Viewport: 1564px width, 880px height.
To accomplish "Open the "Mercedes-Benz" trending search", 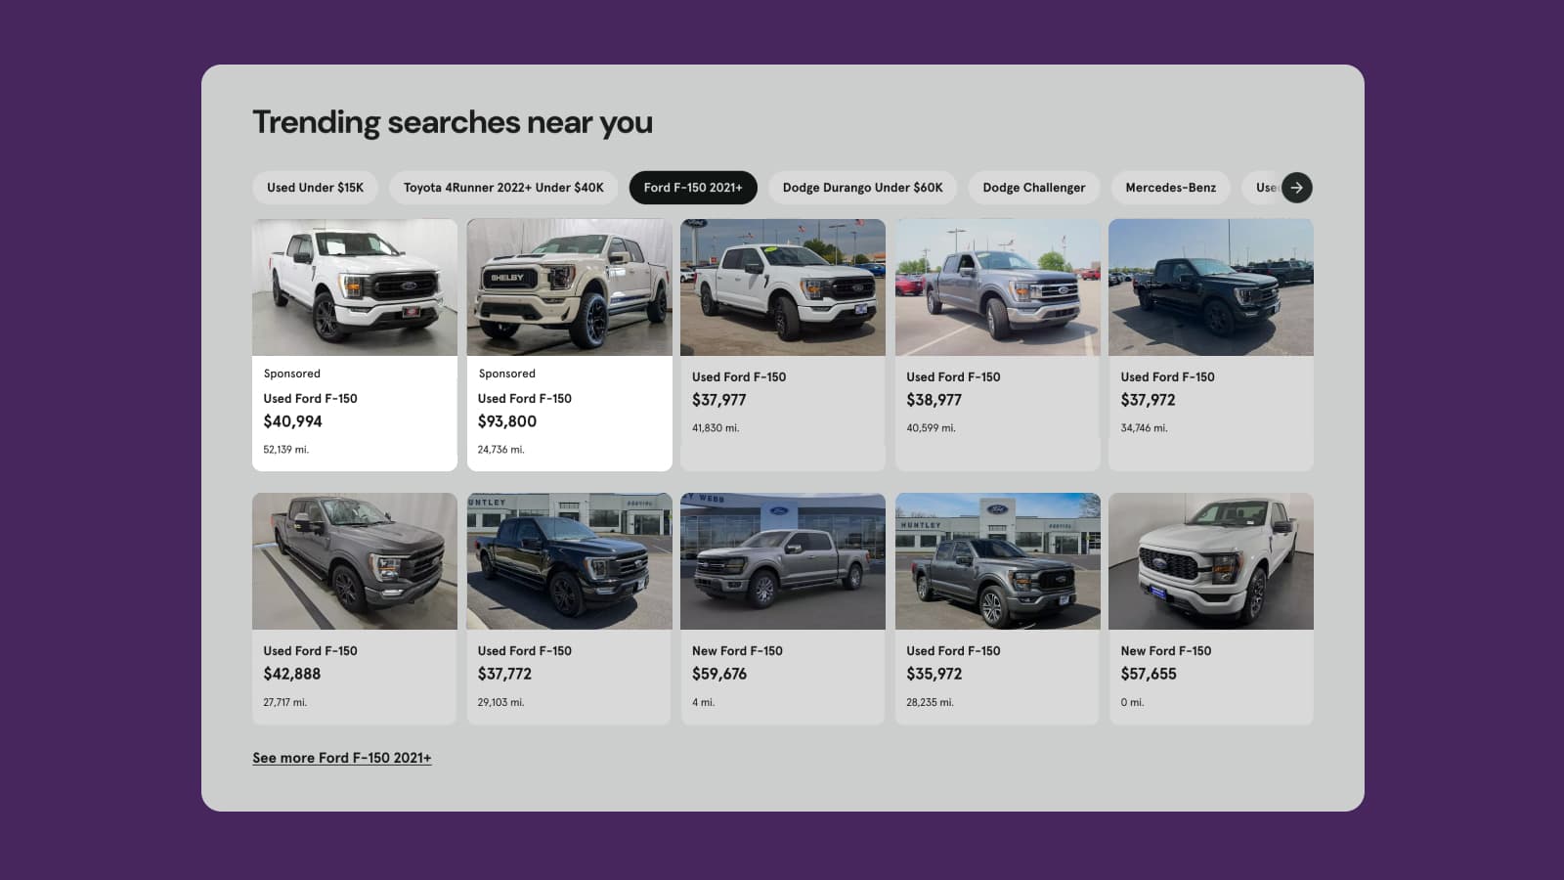I will point(1170,188).
